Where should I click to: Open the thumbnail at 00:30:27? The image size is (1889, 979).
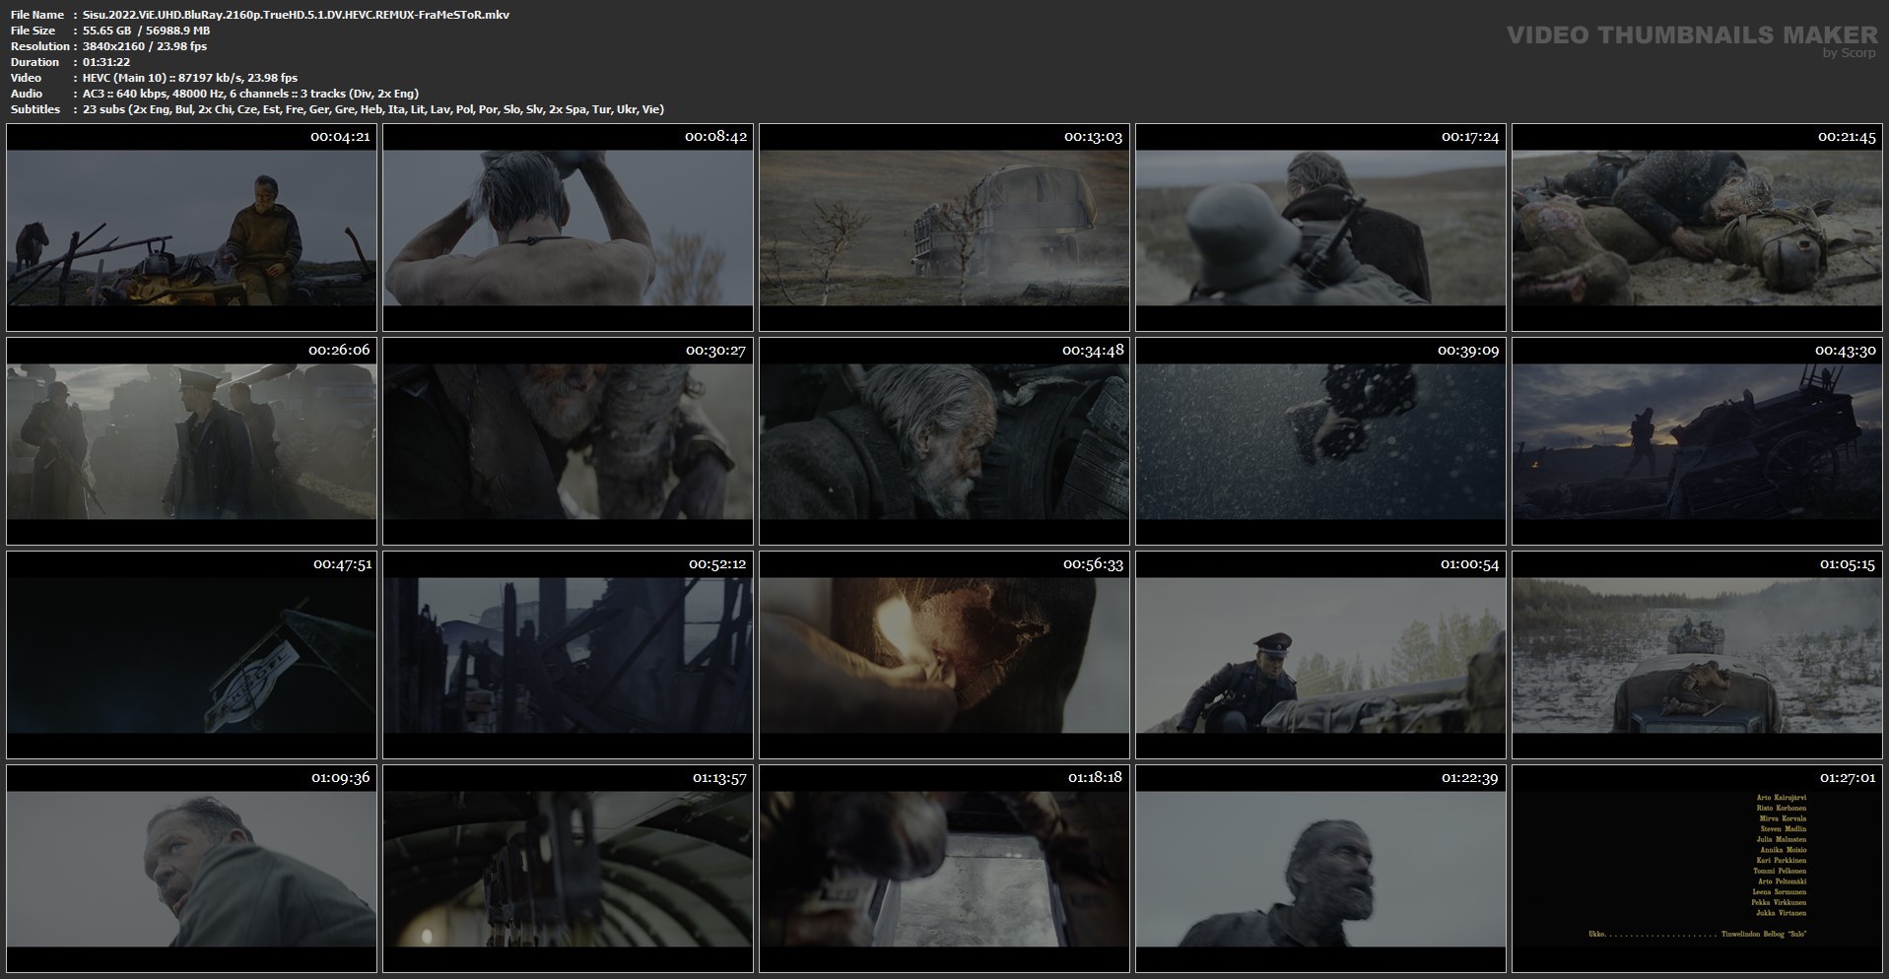click(x=568, y=441)
